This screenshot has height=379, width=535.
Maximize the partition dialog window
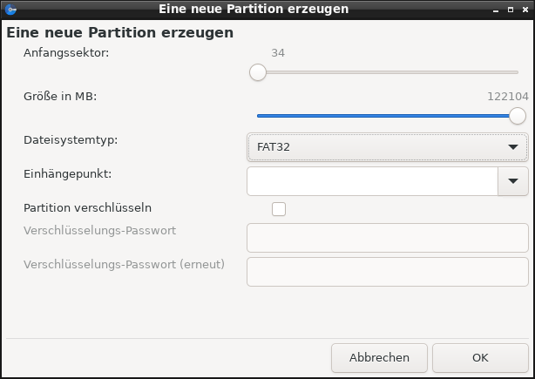511,10
